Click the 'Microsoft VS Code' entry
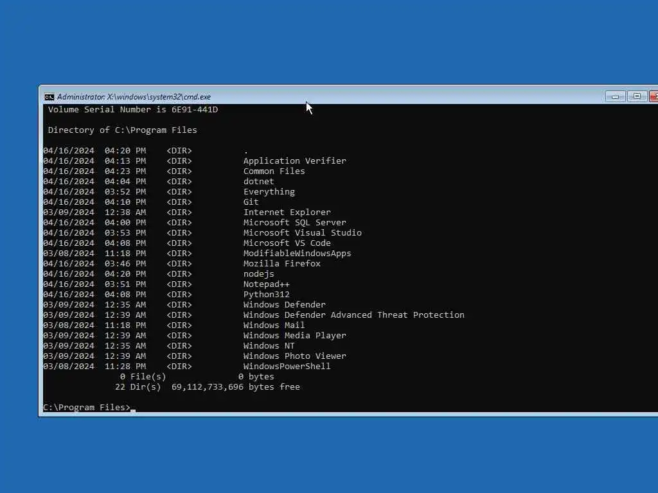 coord(287,243)
